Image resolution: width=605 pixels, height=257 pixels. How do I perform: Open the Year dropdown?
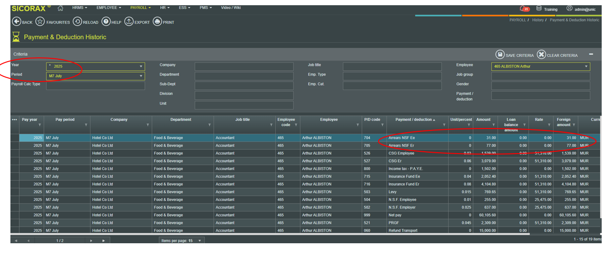tap(141, 66)
